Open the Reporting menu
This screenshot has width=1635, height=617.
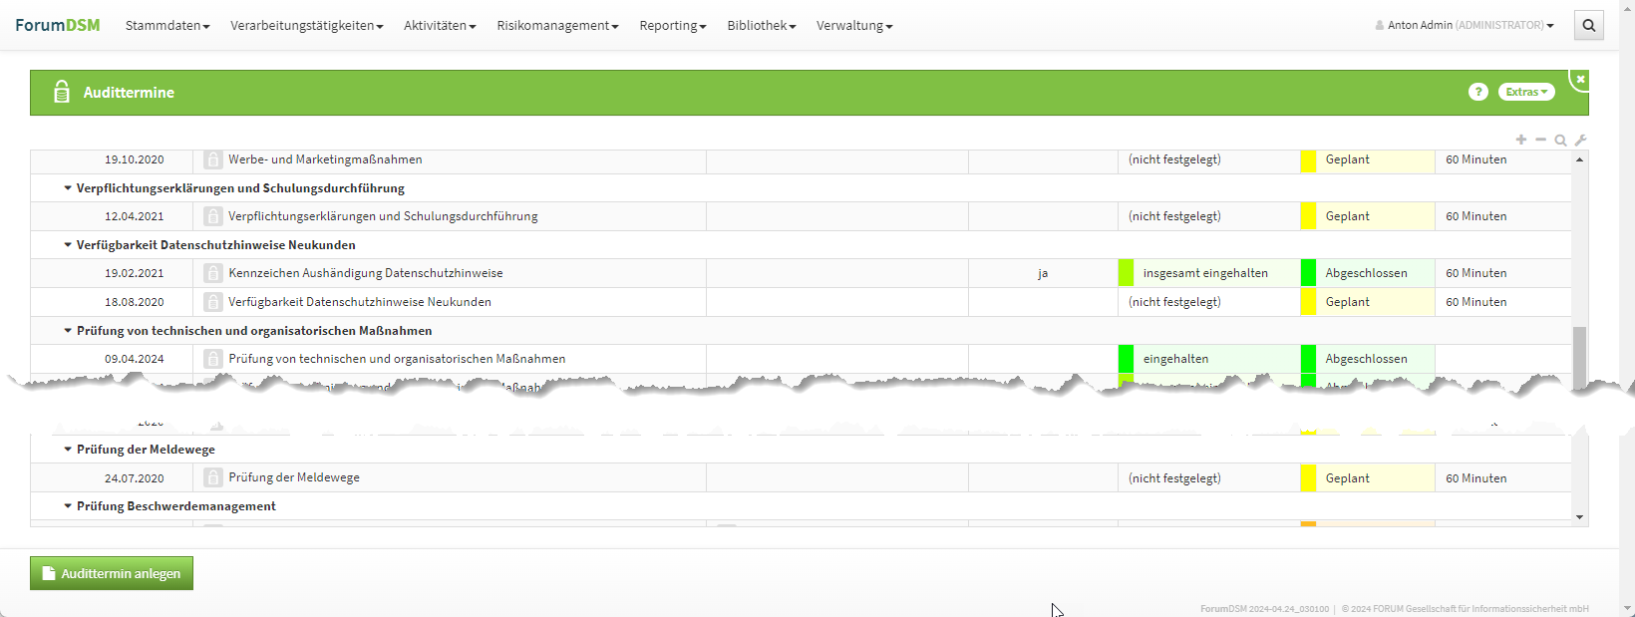[673, 26]
